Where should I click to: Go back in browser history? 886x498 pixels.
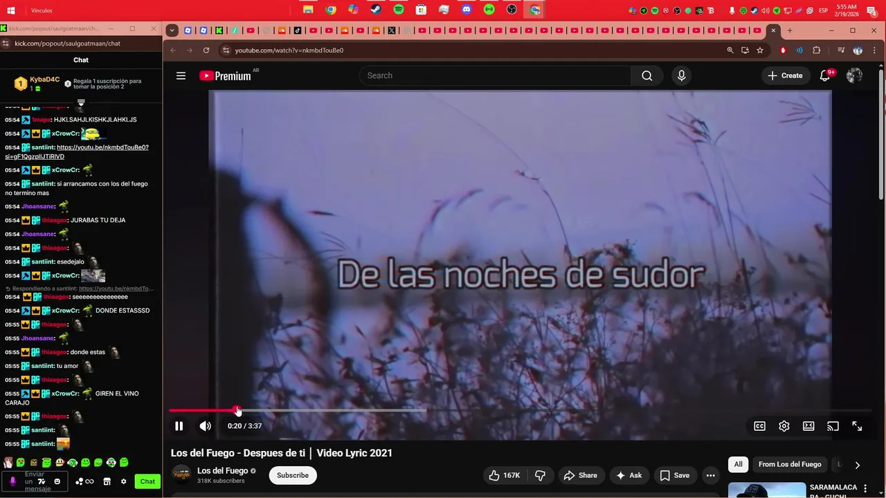[173, 50]
